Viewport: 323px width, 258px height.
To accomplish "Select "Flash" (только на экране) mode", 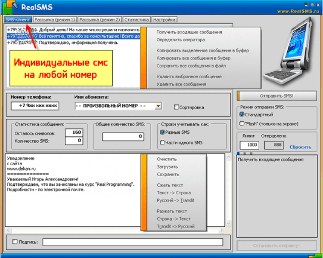I will 242,124.
